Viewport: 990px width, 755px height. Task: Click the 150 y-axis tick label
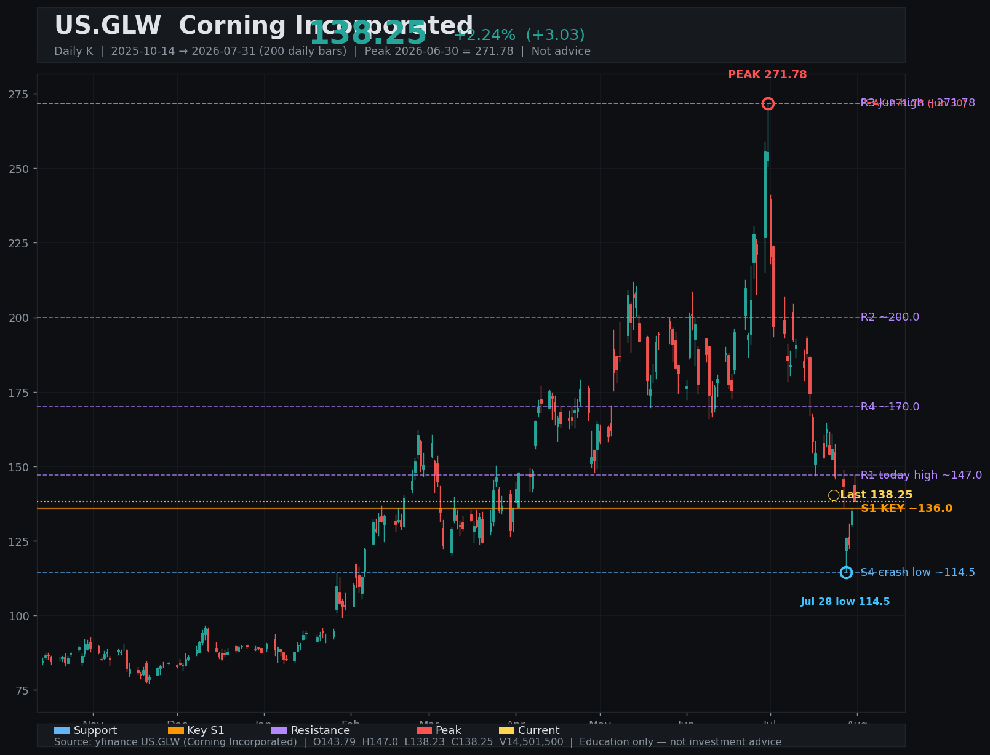point(20,467)
